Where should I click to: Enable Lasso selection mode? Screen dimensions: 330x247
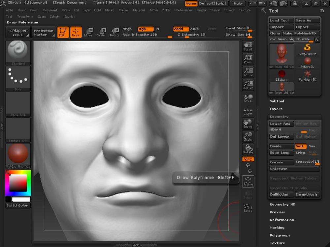click(x=248, y=208)
